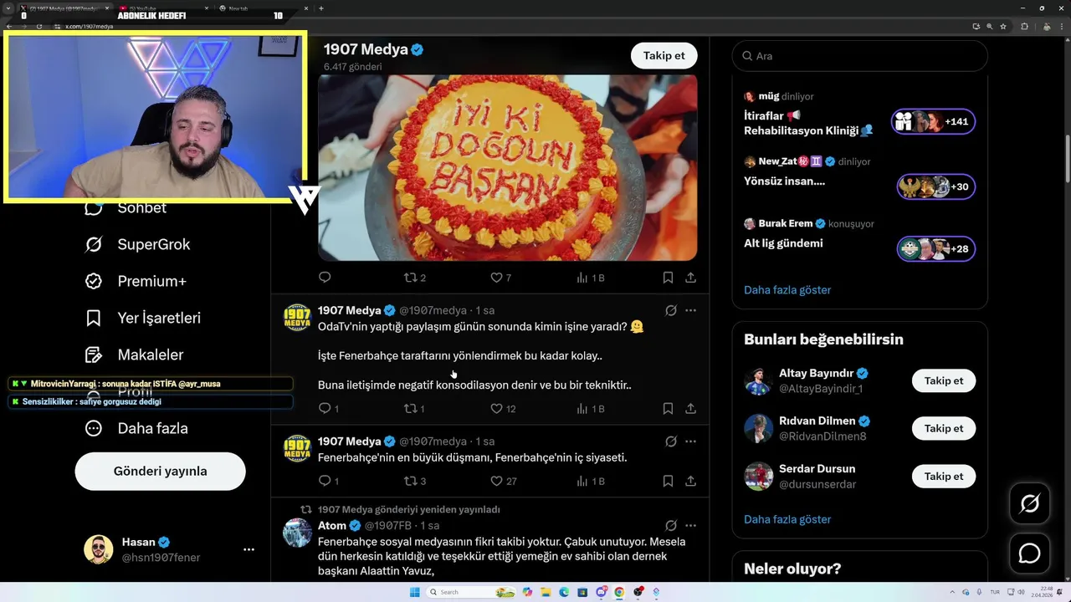Repost the iç siyaseti post with 3 reposts

[415, 482]
